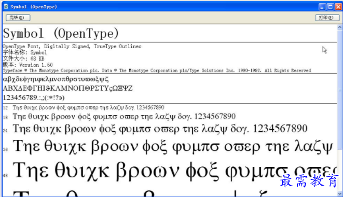Click the size label 18

point(6,117)
